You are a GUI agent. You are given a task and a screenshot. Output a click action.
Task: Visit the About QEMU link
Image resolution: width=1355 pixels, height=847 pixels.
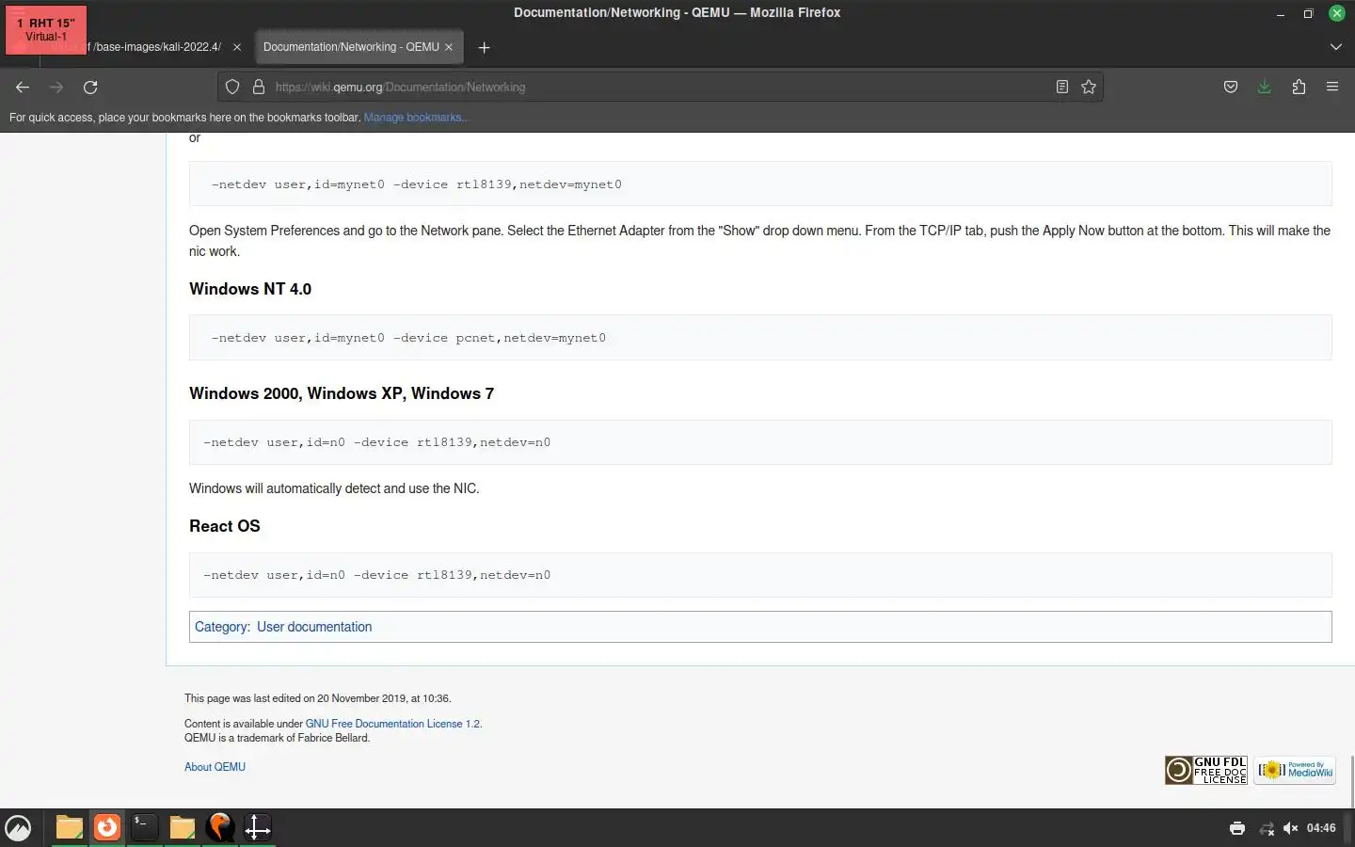point(215,767)
